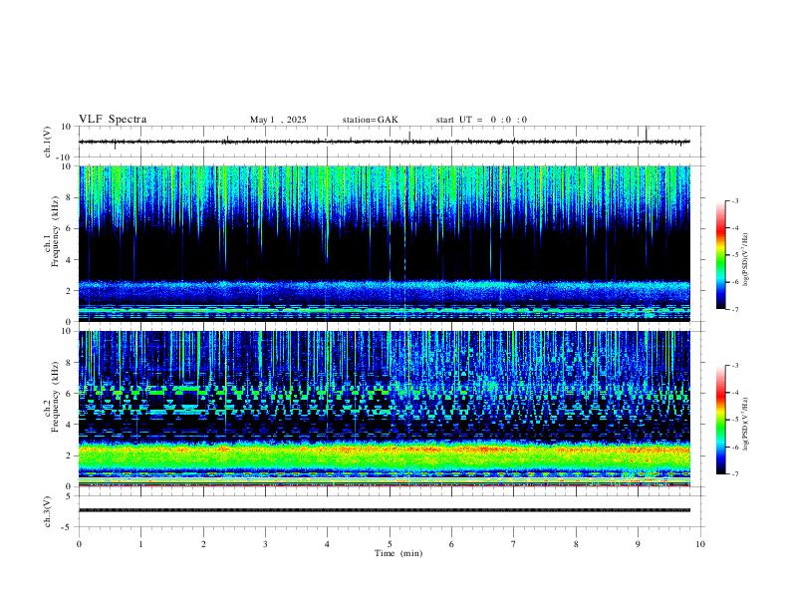Click the "7" tick on the time axis
The width and height of the screenshot is (789, 610).
pos(514,544)
